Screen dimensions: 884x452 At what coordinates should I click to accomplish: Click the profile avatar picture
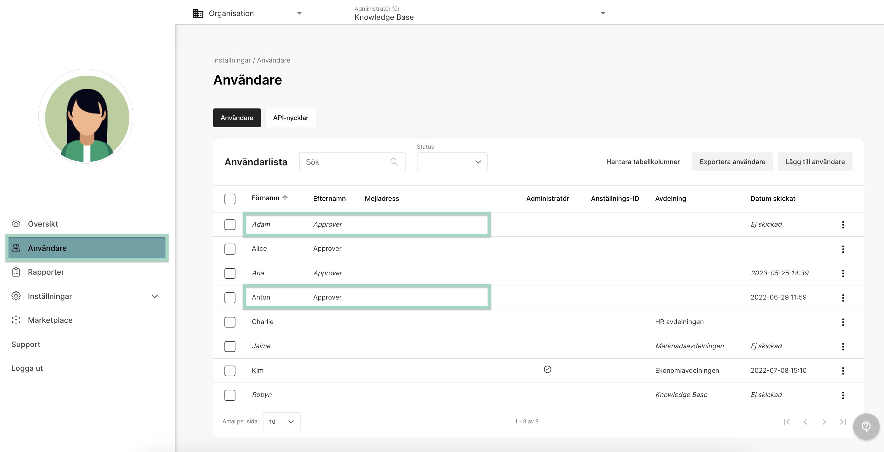[86, 117]
